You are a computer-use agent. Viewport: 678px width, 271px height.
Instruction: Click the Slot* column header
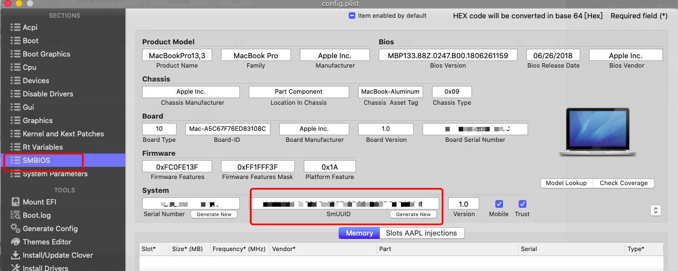[x=154, y=249]
